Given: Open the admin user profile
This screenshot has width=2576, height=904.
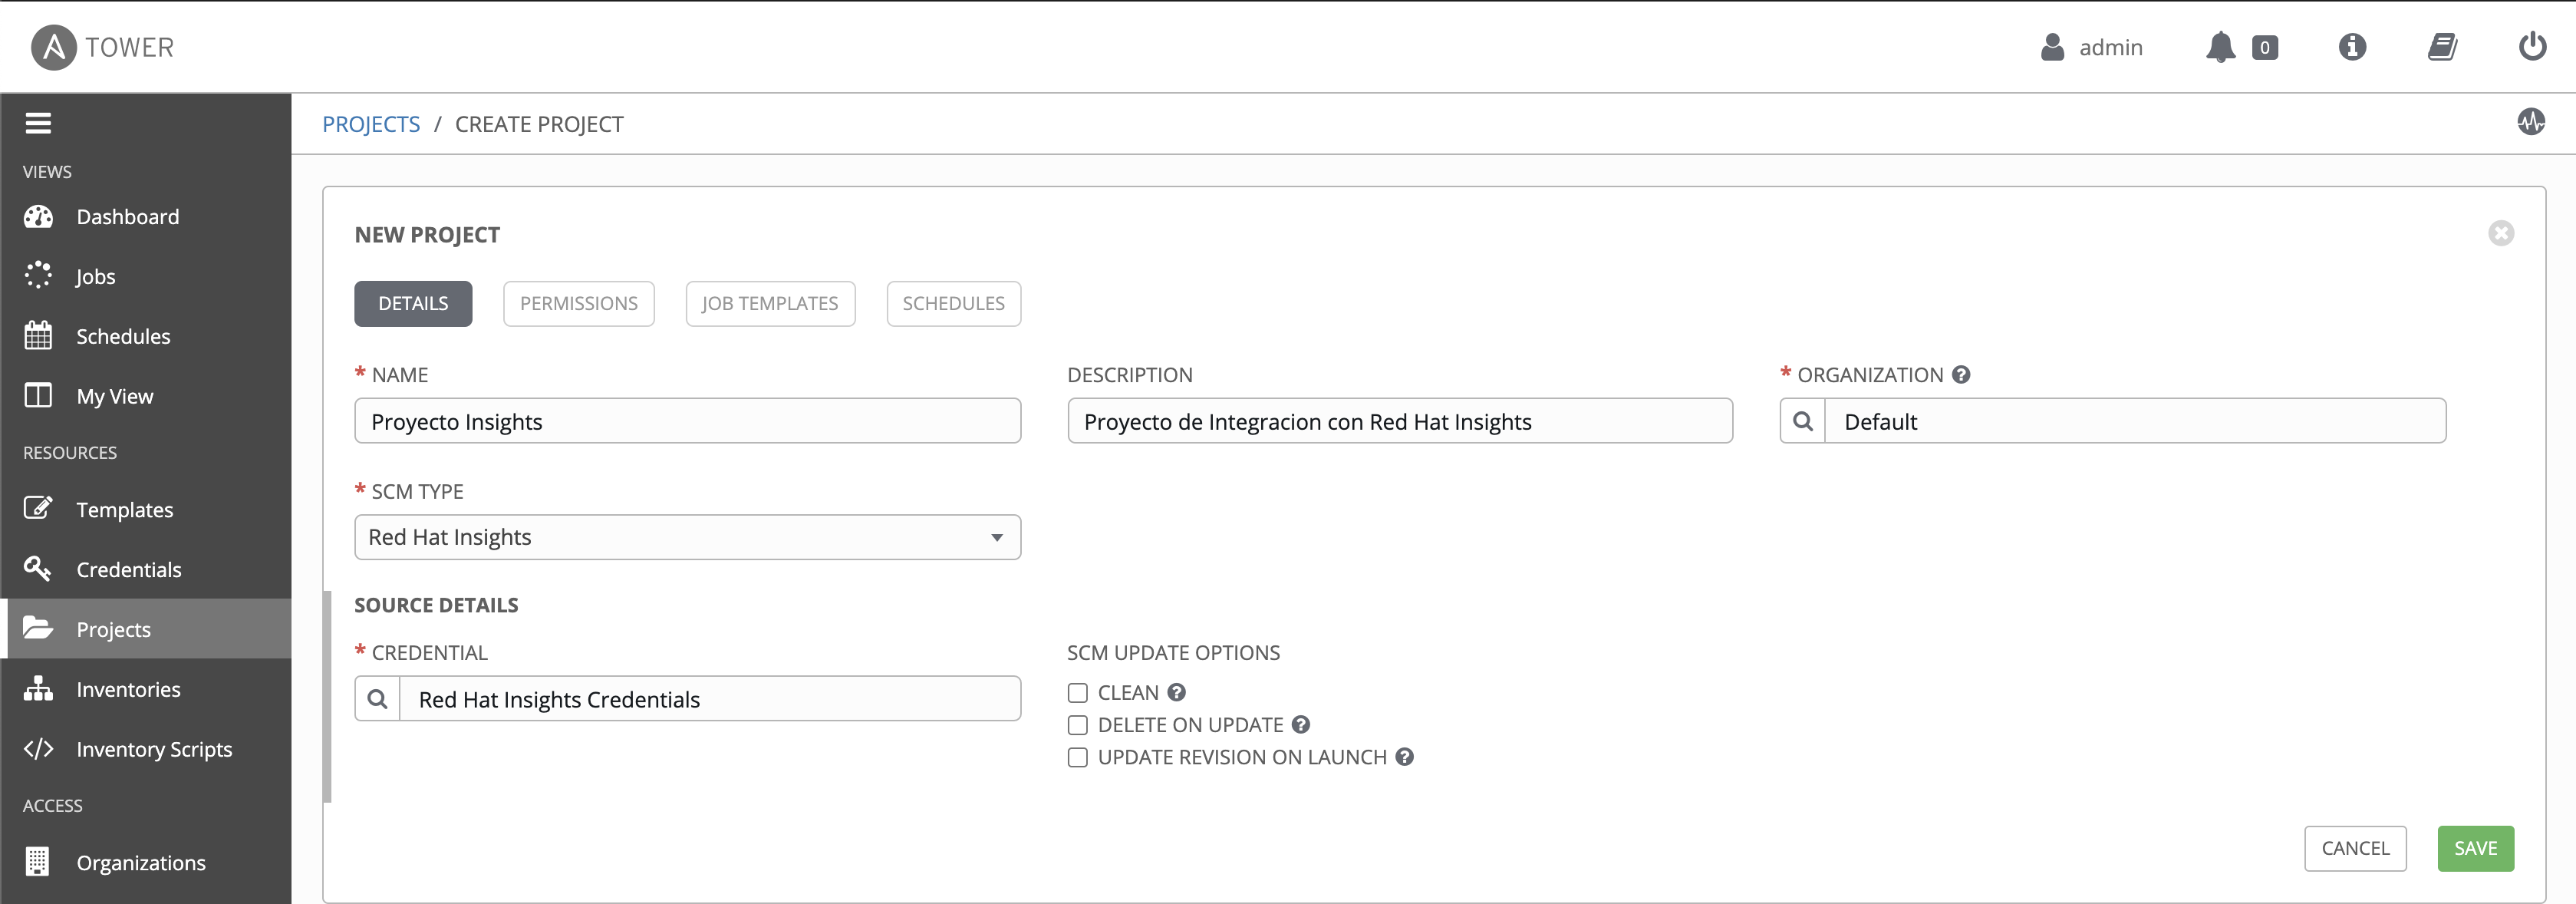Looking at the screenshot, I should pyautogui.click(x=2091, y=47).
